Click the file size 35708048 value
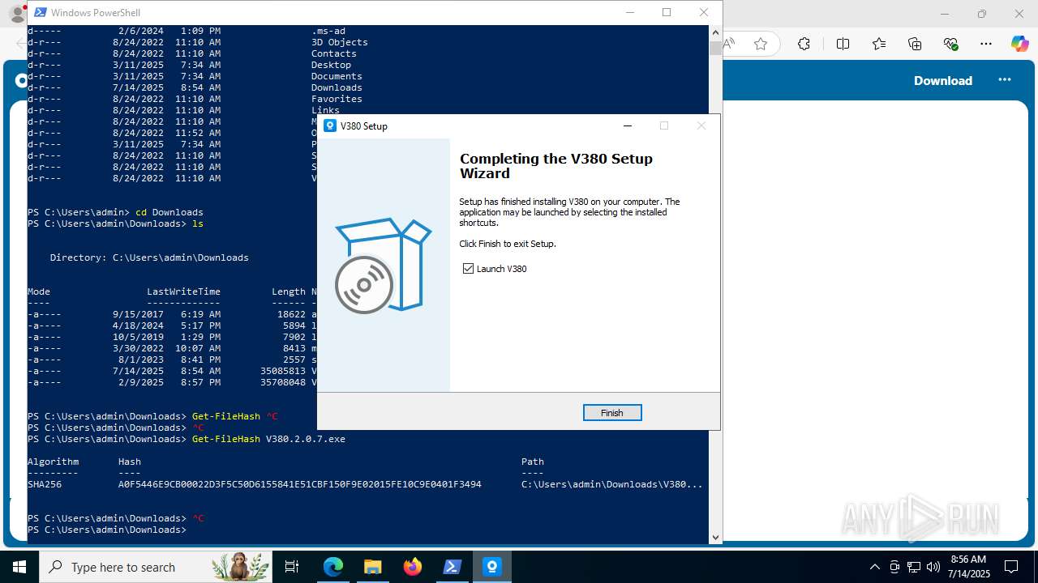Viewport: 1038px width, 583px height. click(283, 382)
